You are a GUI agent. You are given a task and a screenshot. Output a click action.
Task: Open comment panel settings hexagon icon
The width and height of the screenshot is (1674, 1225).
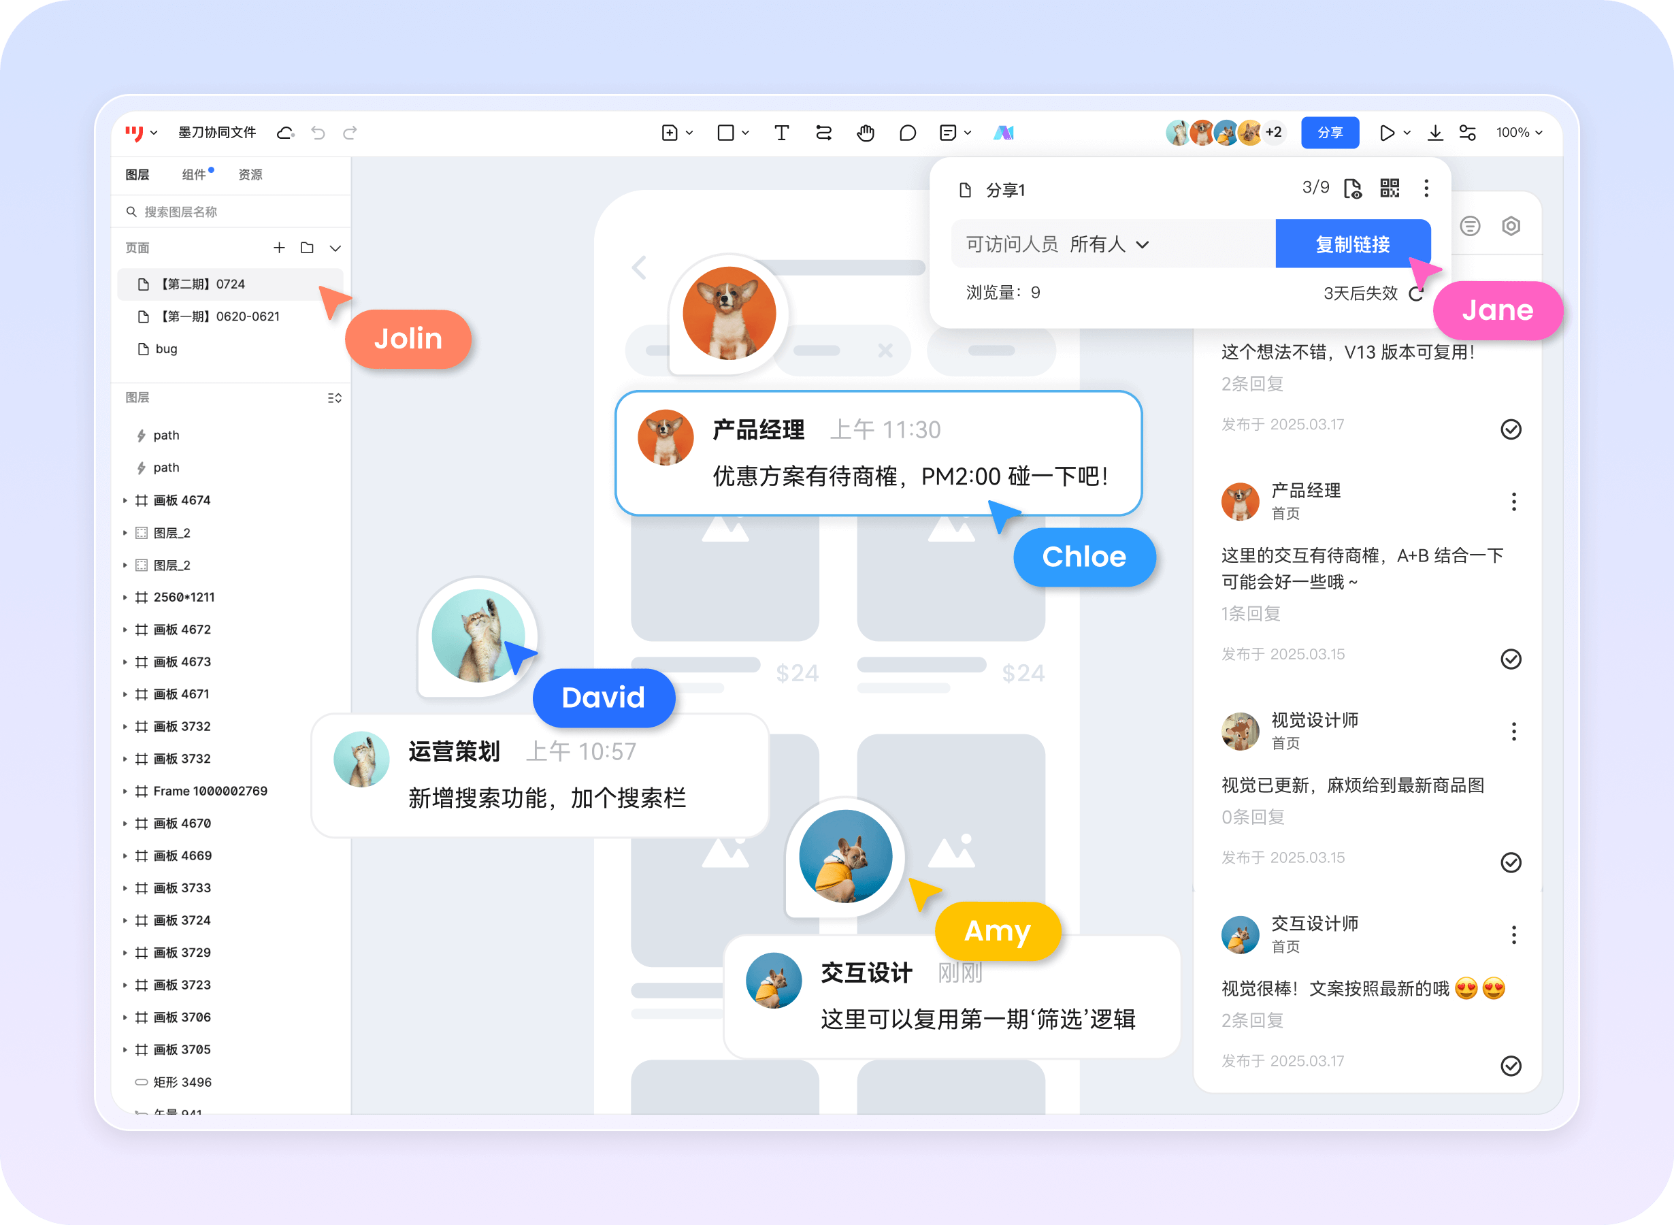pyautogui.click(x=1511, y=225)
